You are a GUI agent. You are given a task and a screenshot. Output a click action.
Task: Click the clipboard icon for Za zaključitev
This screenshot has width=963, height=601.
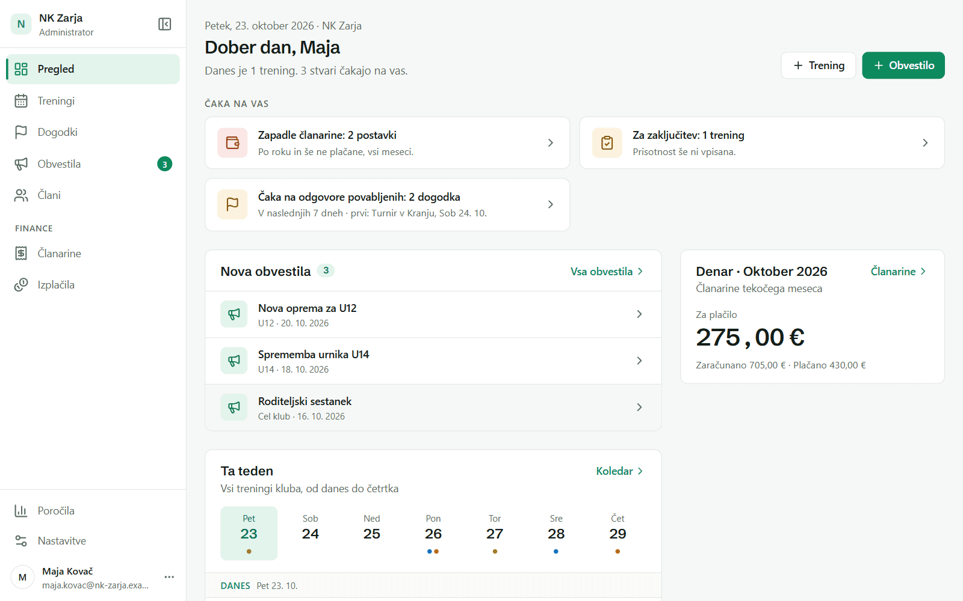pos(607,143)
